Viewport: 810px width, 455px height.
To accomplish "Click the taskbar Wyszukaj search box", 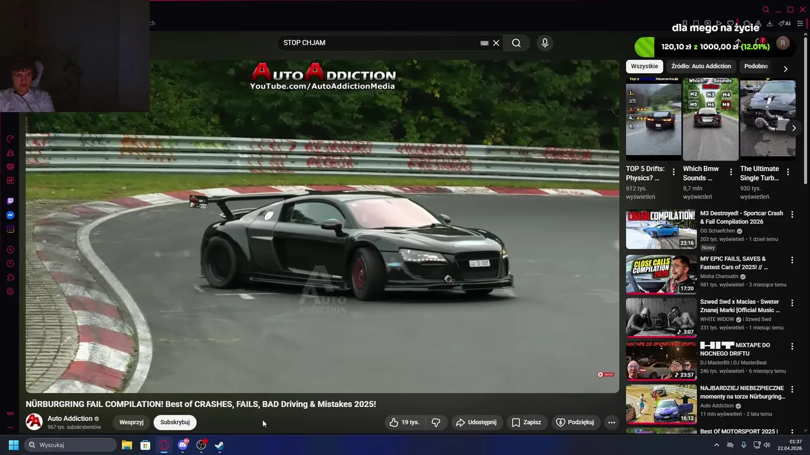I will coord(70,445).
